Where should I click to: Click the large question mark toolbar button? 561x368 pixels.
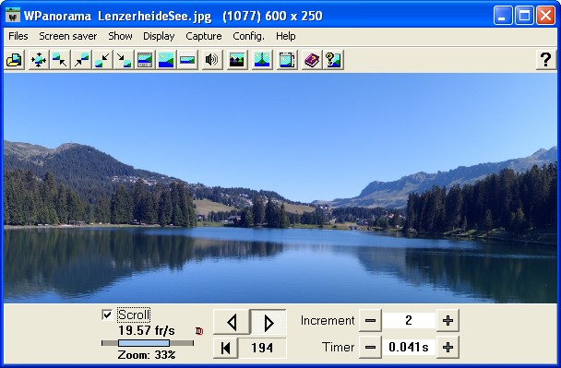[545, 60]
